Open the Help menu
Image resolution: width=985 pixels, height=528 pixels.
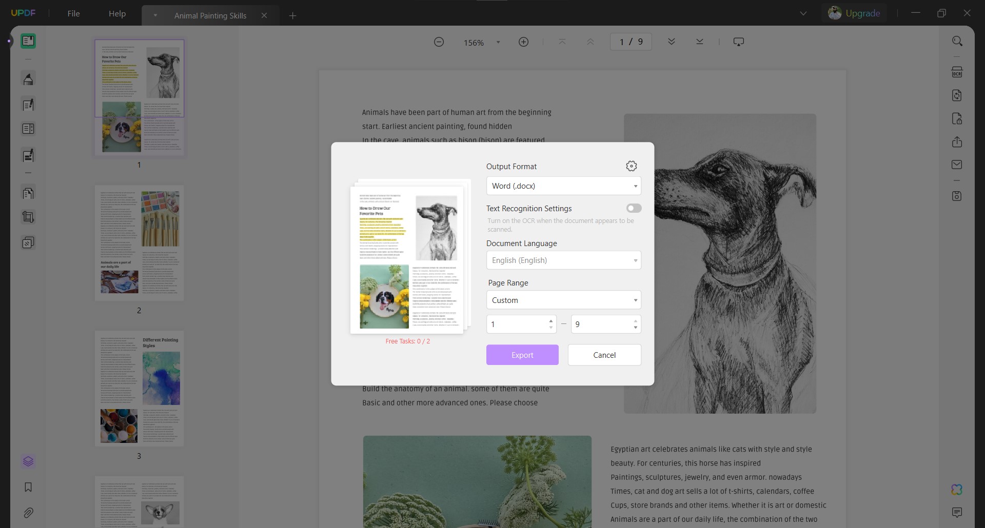click(x=117, y=14)
